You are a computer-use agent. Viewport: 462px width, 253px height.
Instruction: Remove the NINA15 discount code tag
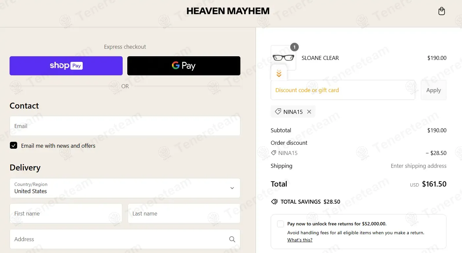click(x=309, y=112)
